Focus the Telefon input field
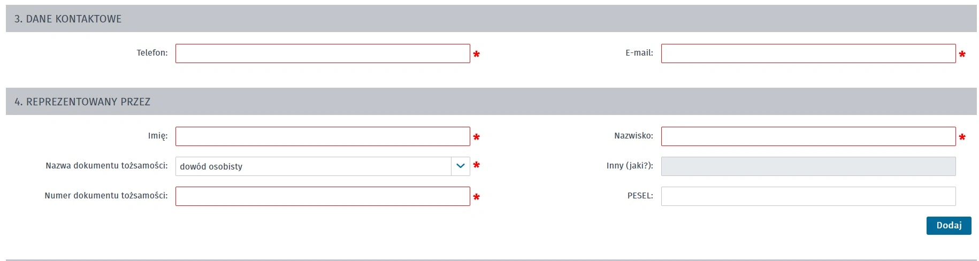The width and height of the screenshot is (979, 261). pos(323,53)
